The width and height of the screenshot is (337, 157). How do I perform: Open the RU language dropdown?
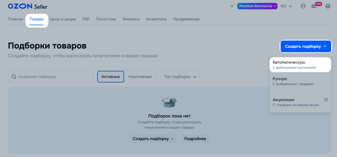coord(286,6)
